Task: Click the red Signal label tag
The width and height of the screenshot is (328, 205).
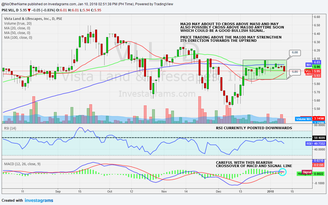Action: (307, 172)
